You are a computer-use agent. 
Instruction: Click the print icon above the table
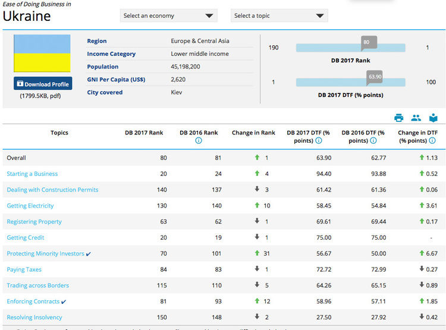coord(399,118)
